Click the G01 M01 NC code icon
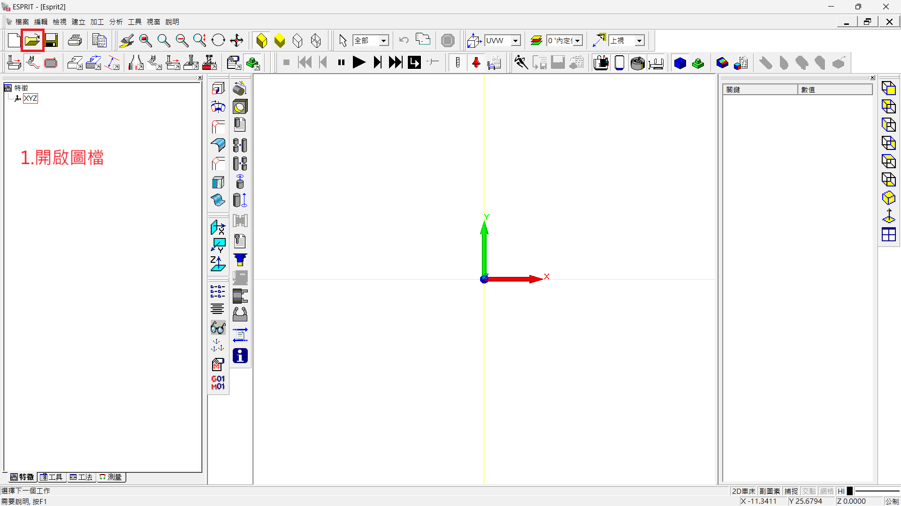This screenshot has height=506, width=901. [x=218, y=382]
